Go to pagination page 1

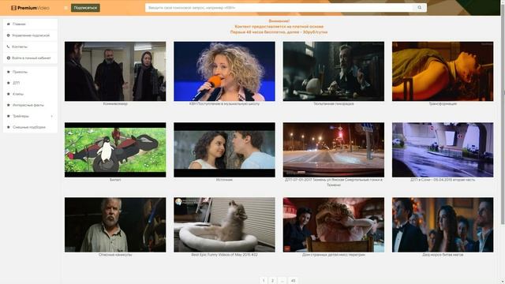(x=264, y=281)
